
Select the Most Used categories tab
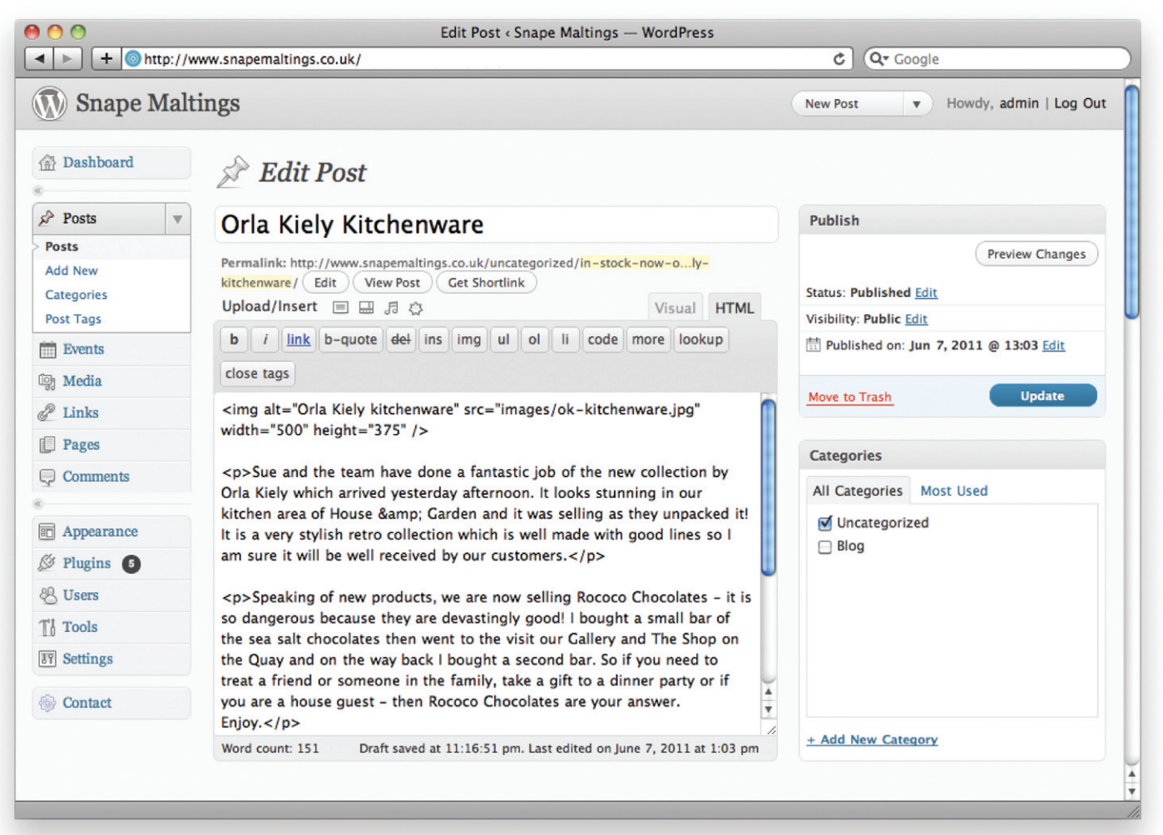(954, 491)
